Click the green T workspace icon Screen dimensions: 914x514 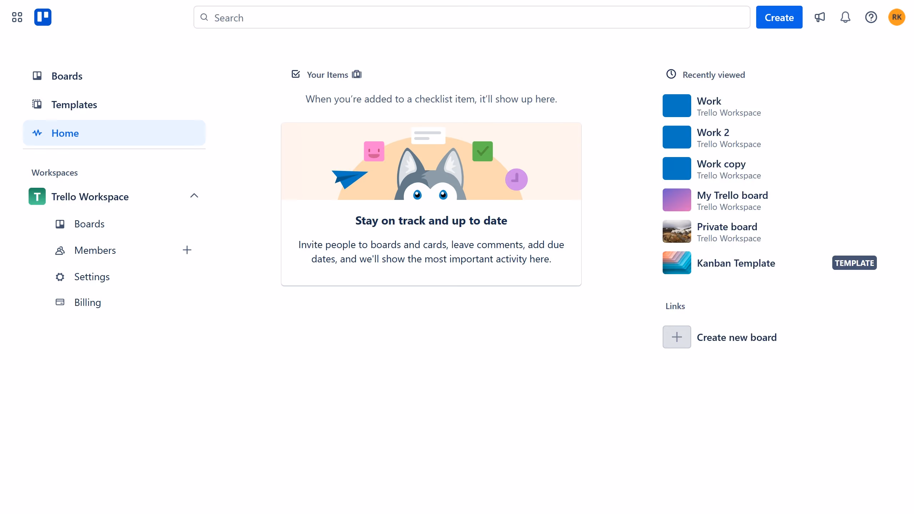[x=37, y=196]
